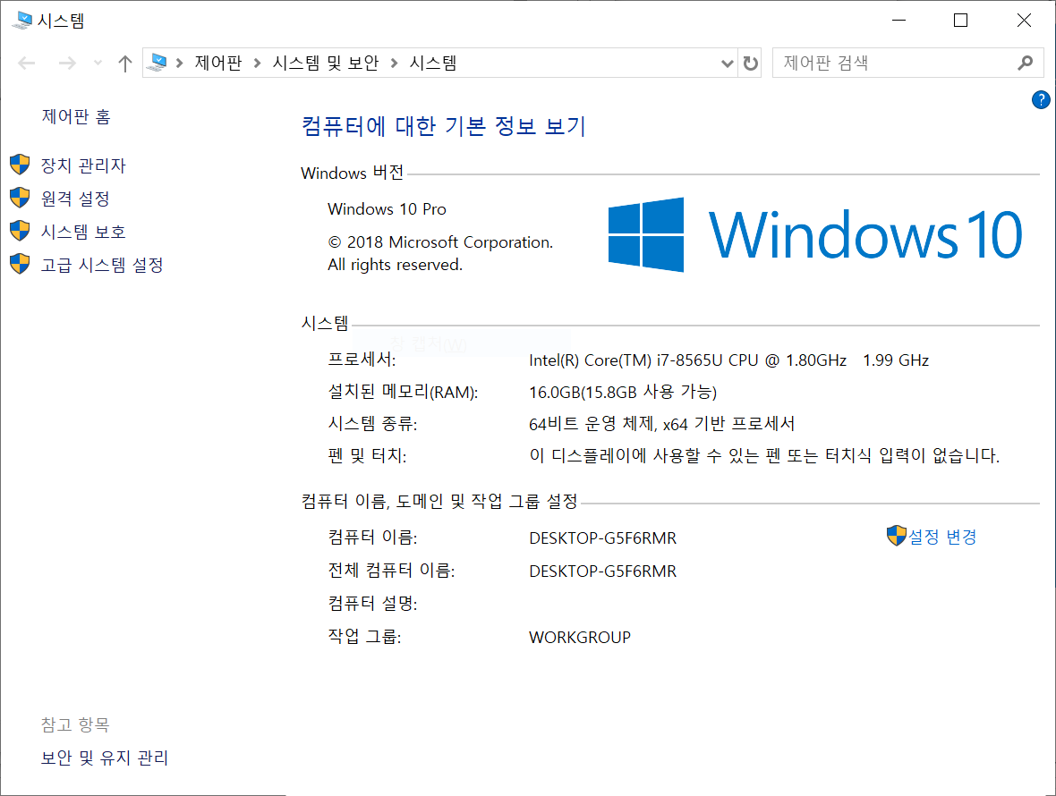Expand chevron after 시스템 및 보안
The height and width of the screenshot is (796, 1056).
(x=395, y=64)
